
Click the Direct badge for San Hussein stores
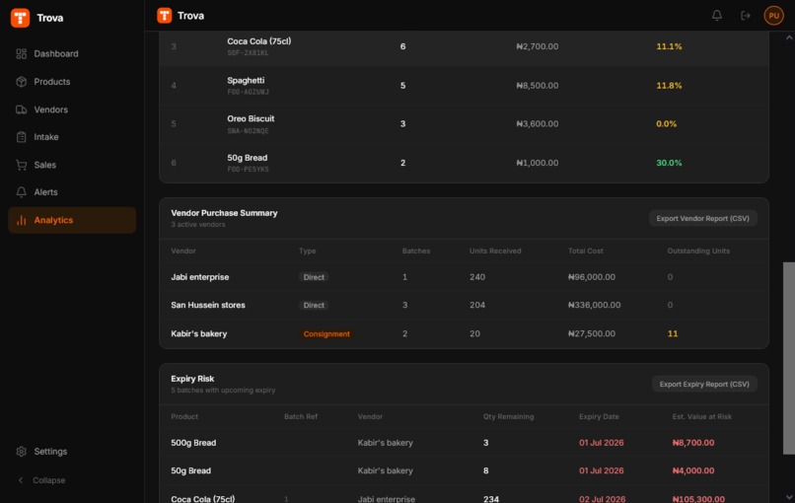(314, 305)
